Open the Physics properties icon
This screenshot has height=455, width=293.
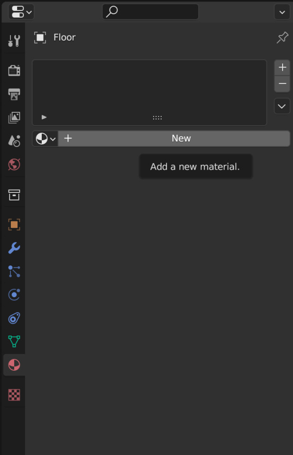tap(14, 295)
